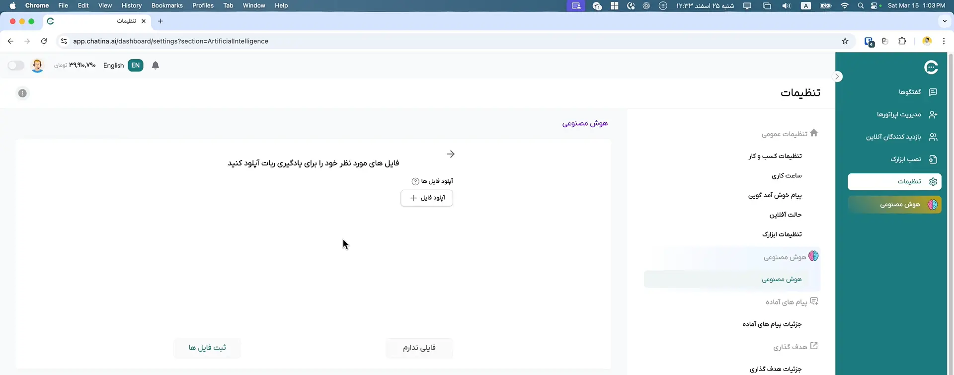
Task: Expand the tab search dropdown arrow
Action: [x=945, y=21]
